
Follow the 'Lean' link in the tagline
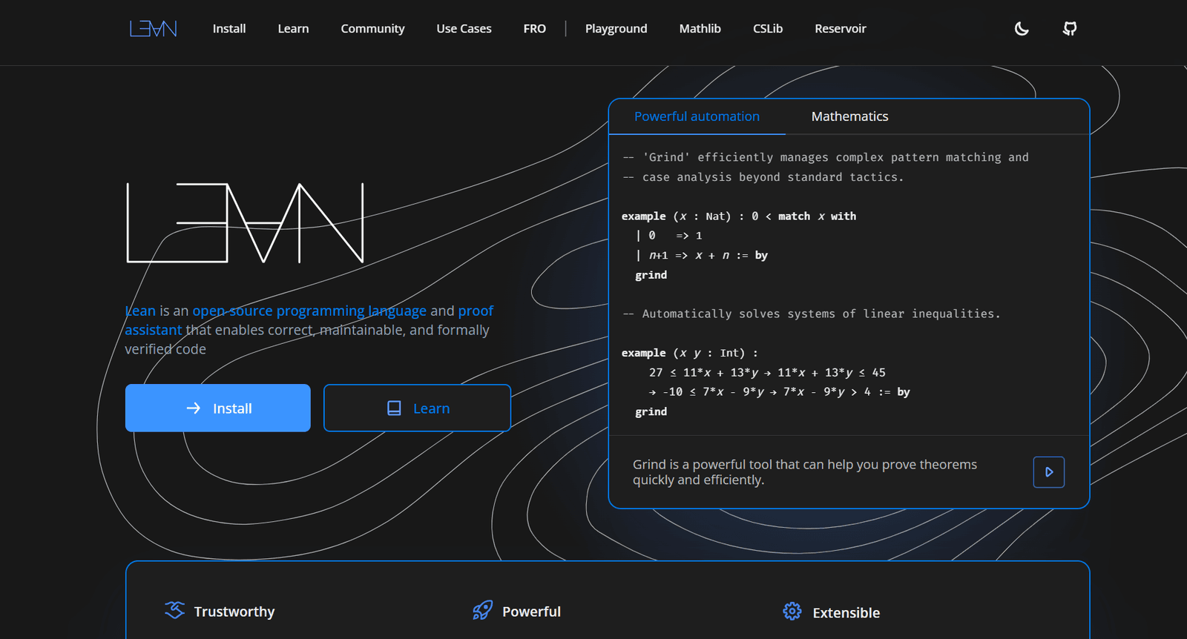tap(140, 311)
